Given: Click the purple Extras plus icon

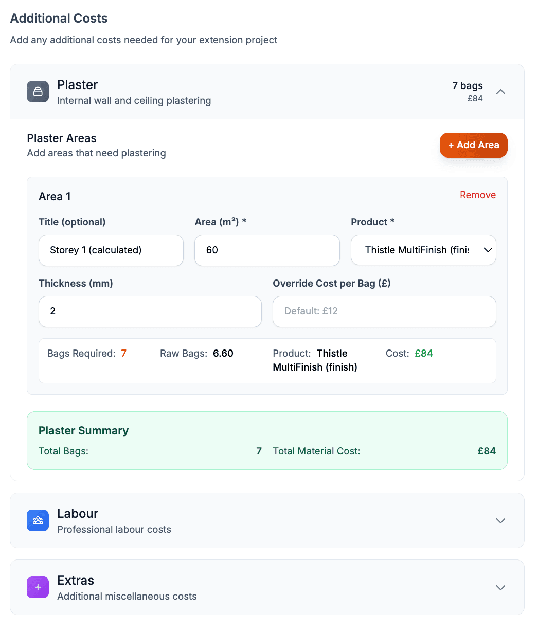Looking at the screenshot, I should [x=38, y=587].
